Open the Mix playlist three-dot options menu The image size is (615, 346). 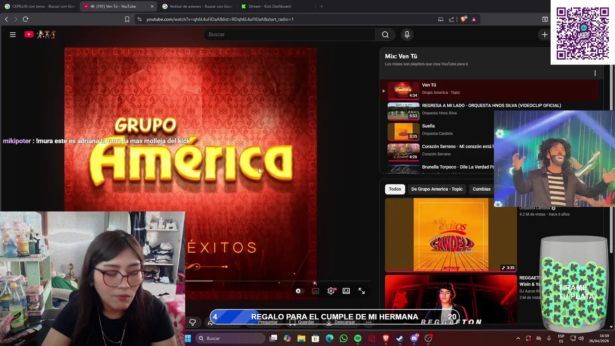point(595,73)
